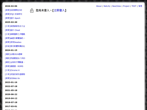Open the About page link
Screen dimensions: 147x110
[99, 6]
